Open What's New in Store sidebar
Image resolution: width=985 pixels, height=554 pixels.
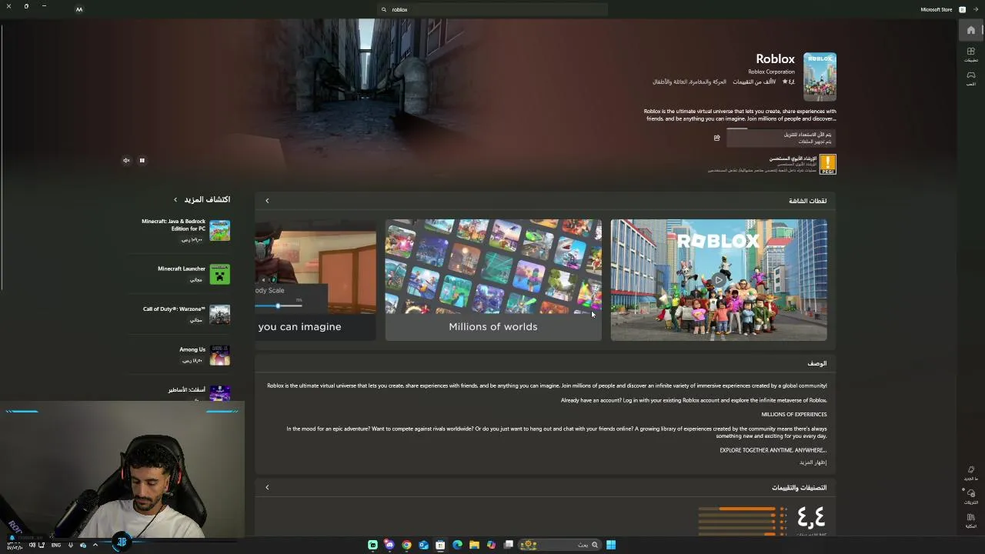[x=970, y=472]
